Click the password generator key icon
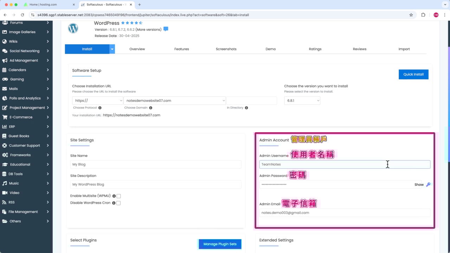Viewport: 450px width, 253px height. (x=428, y=184)
